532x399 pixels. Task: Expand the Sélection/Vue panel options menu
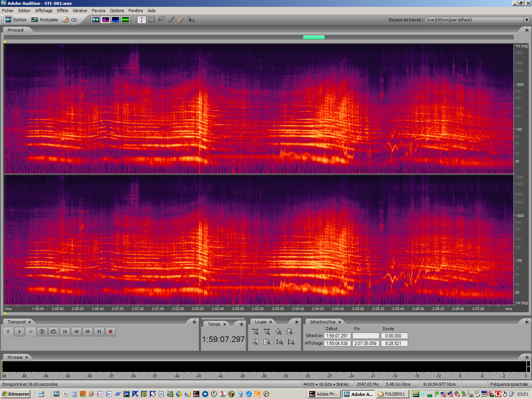[x=527, y=322]
